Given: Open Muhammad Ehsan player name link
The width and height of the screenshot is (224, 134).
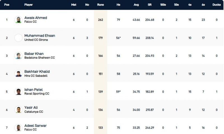Looking at the screenshot, I should tap(39, 36).
